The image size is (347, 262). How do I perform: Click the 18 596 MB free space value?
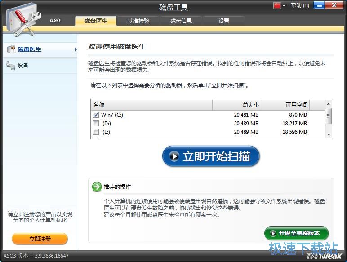(294, 132)
